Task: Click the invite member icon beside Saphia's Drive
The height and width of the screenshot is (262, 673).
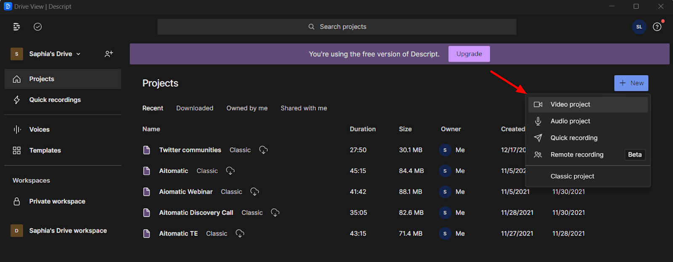Action: (x=109, y=54)
